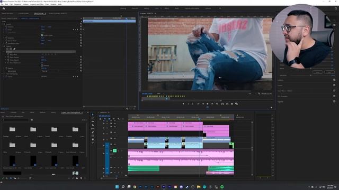This screenshot has height=190, width=339.
Task: Open the Blend Mode dropdown
Action: (x=50, y=71)
